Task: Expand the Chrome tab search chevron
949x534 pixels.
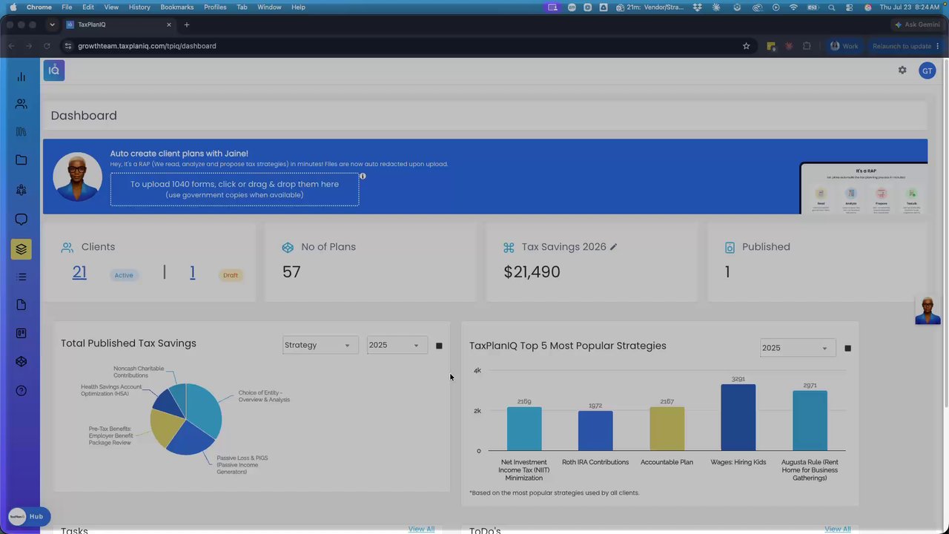Action: tap(52, 24)
